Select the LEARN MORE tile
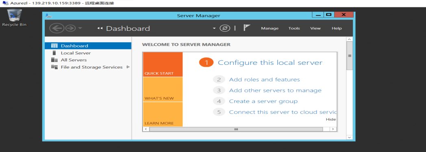Viewport: 426px width, 152px height. (163, 114)
